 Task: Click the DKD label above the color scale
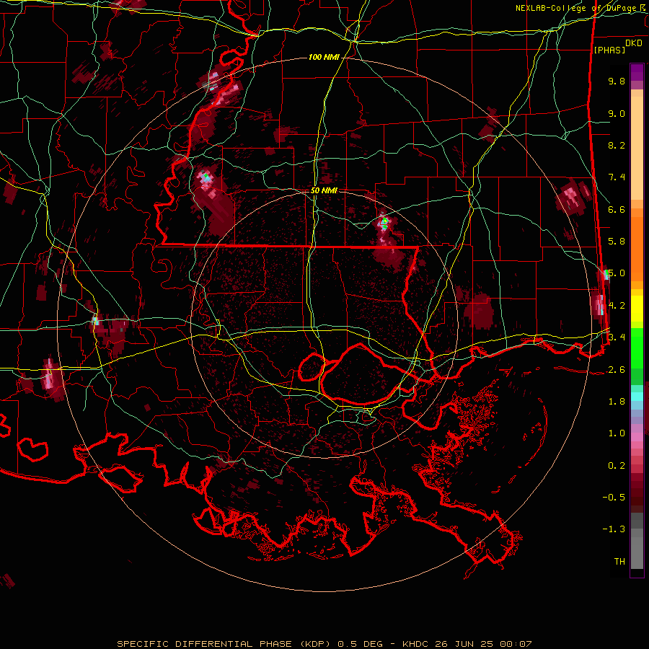pos(633,43)
